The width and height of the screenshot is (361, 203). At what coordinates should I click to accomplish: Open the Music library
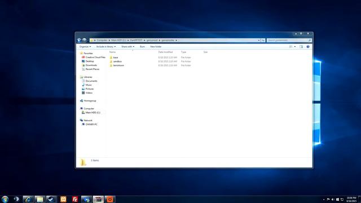coord(89,85)
